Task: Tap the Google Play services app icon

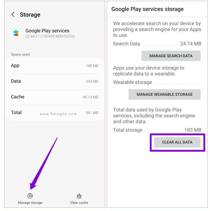Action: [x=16, y=33]
